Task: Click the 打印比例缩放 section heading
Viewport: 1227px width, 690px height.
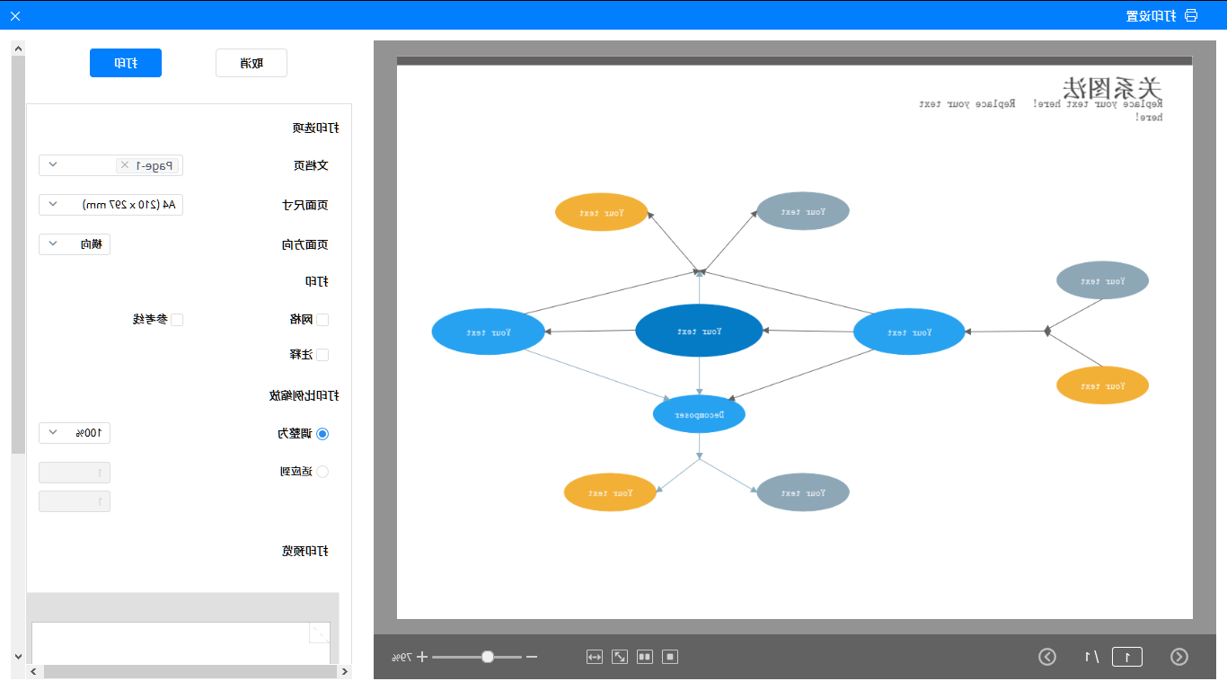Action: (304, 395)
